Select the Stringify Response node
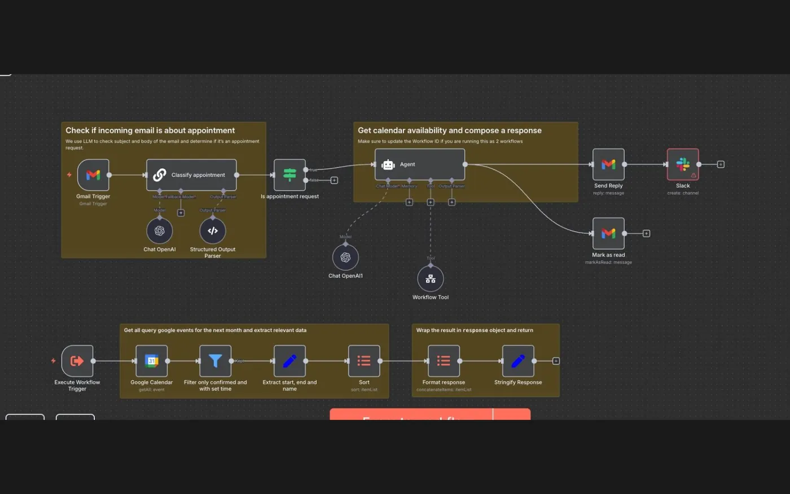The height and width of the screenshot is (494, 790). [x=518, y=361]
